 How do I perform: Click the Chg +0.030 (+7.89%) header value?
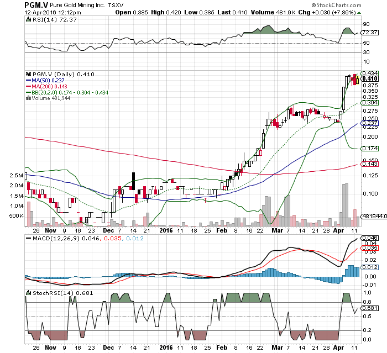pyautogui.click(x=327, y=12)
